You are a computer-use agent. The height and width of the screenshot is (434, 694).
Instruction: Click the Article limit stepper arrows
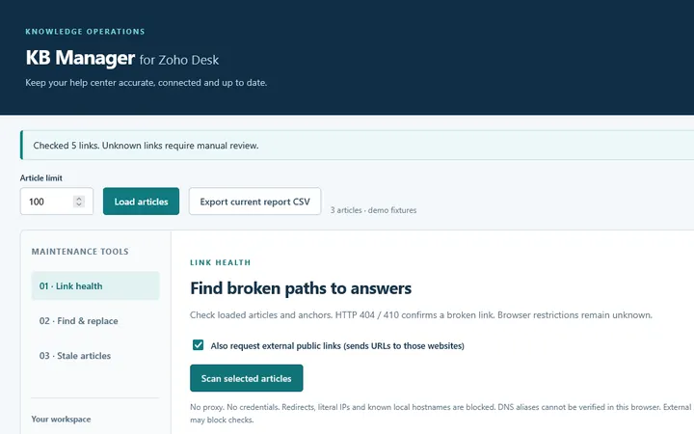click(79, 202)
